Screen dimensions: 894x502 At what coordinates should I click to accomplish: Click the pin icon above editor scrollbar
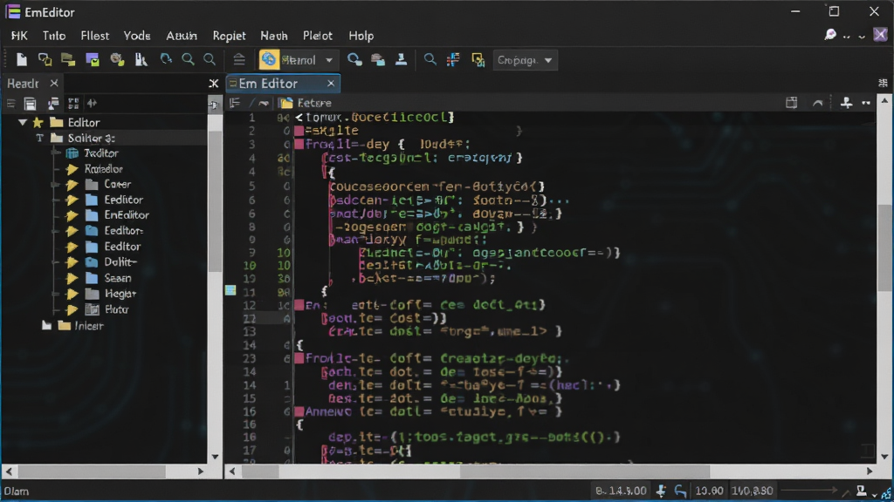point(846,103)
